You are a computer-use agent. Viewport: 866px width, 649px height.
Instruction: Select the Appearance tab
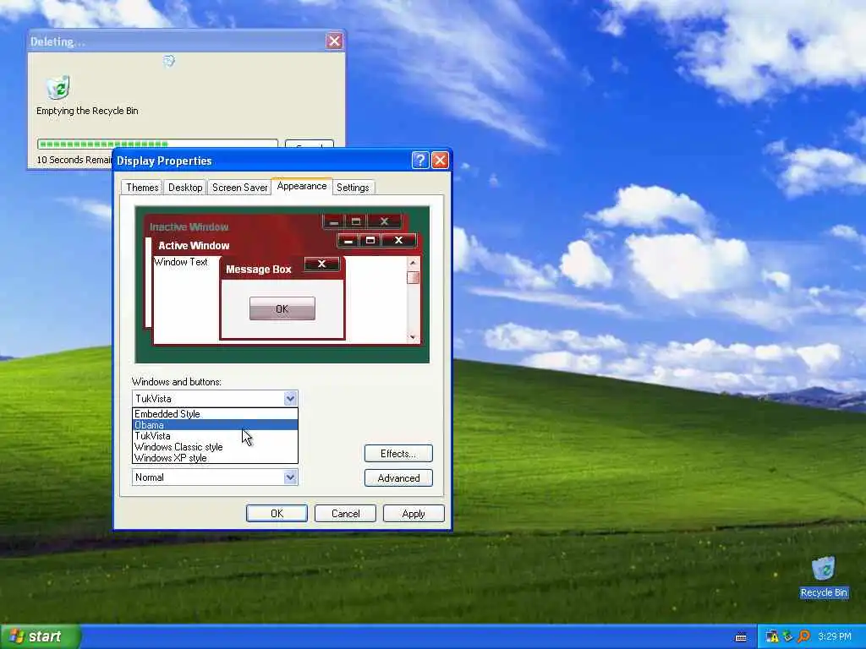[x=302, y=186]
